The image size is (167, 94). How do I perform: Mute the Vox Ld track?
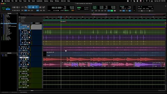coord(28,64)
